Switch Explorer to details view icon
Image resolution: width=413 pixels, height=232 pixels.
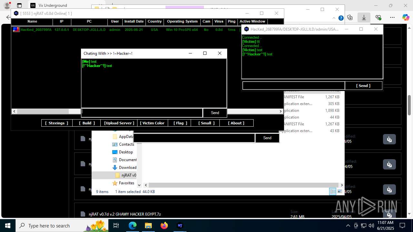333,191
